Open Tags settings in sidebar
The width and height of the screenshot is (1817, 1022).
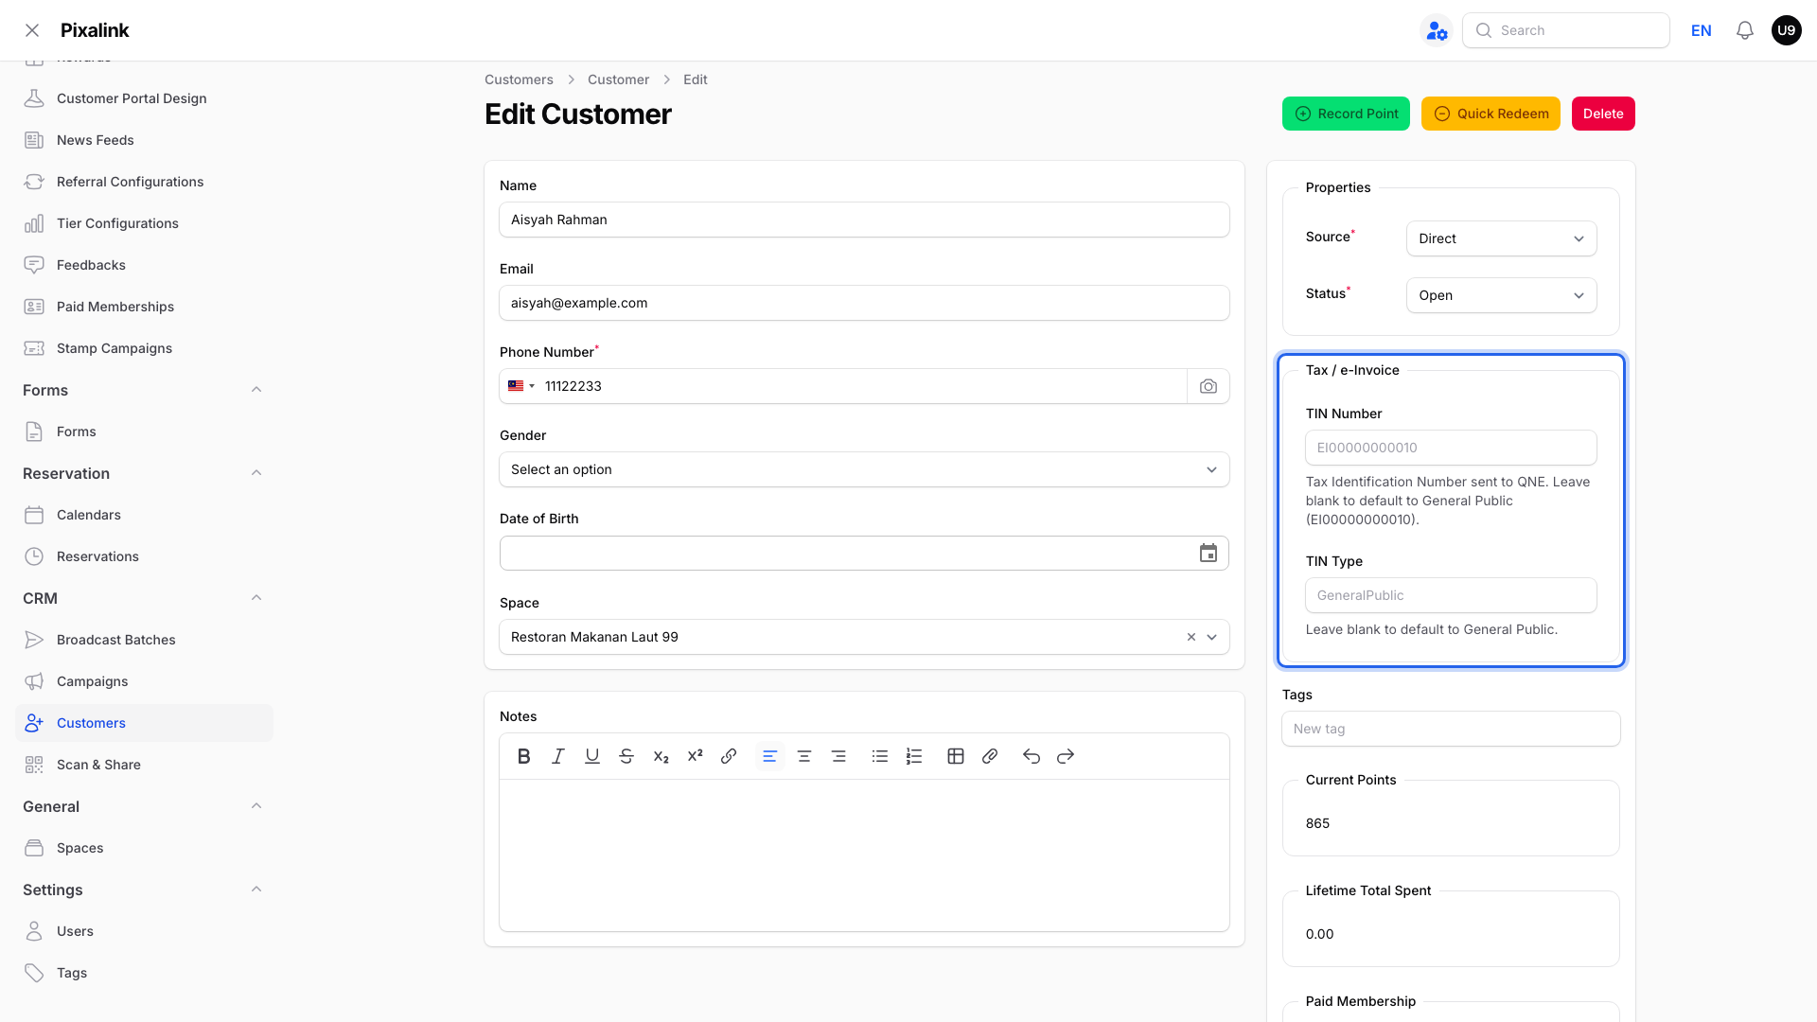pos(144,973)
